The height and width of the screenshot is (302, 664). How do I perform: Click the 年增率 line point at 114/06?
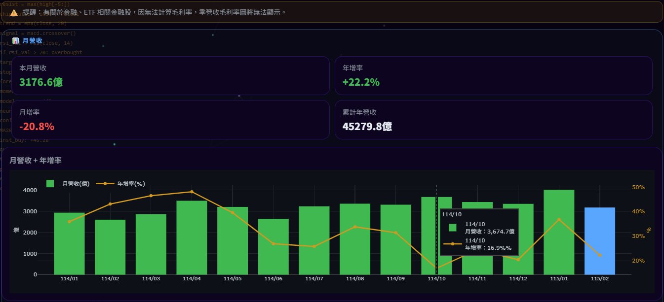tap(273, 243)
